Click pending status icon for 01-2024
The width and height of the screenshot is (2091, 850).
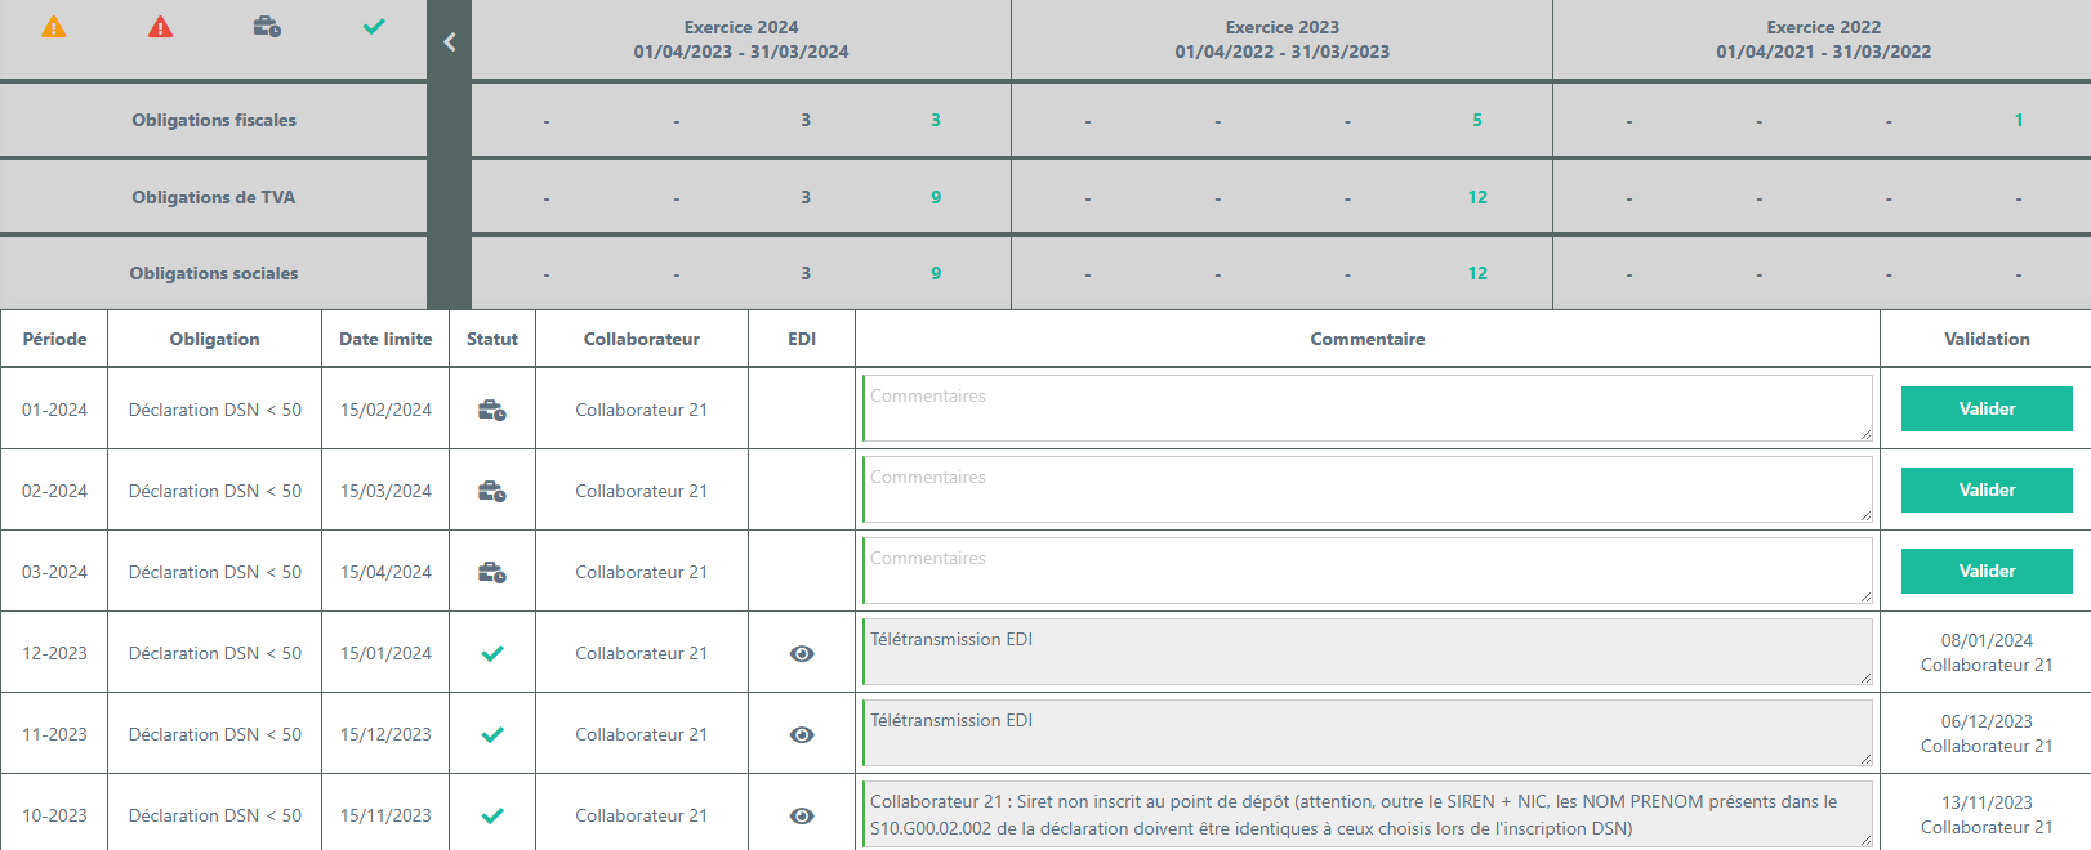(x=492, y=410)
